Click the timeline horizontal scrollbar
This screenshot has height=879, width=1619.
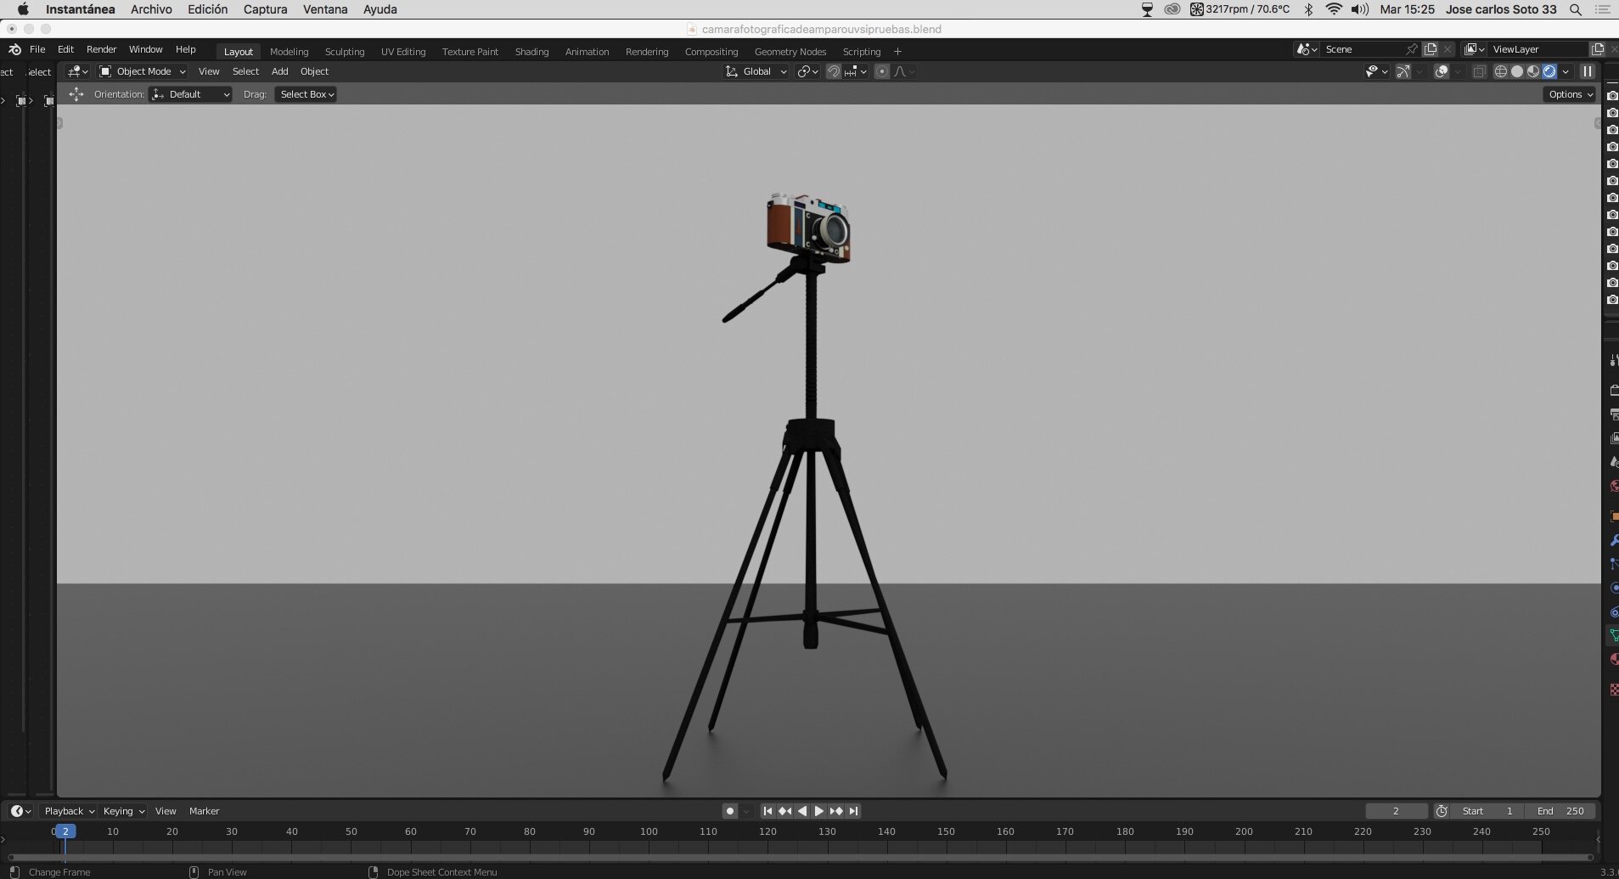[800, 857]
